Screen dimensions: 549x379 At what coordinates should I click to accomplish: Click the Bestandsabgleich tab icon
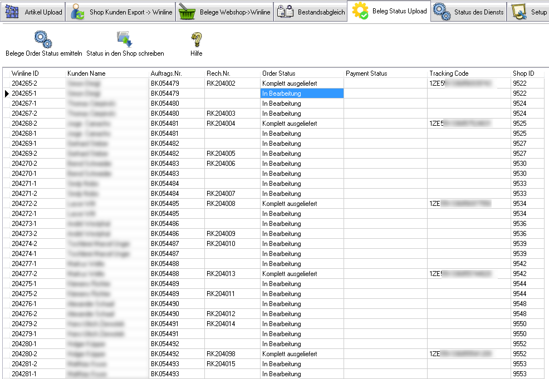[x=285, y=12]
